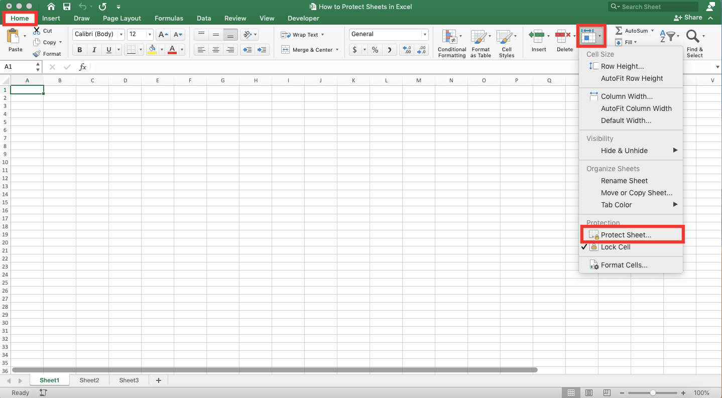Decrease decimal places
Screen dimensions: 722x398
pos(421,50)
